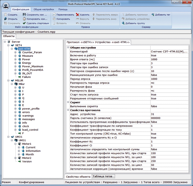
Task: Click the Переместить вниз button
Action: coord(105,19)
